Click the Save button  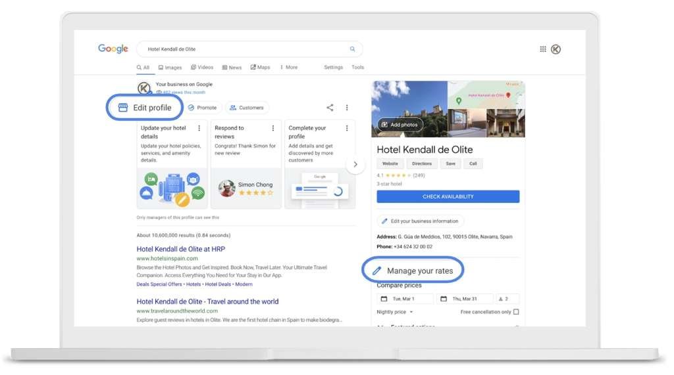(450, 164)
